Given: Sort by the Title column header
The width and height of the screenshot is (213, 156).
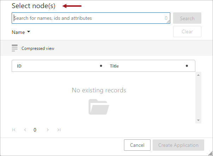Looking at the screenshot, I should click(x=114, y=66).
